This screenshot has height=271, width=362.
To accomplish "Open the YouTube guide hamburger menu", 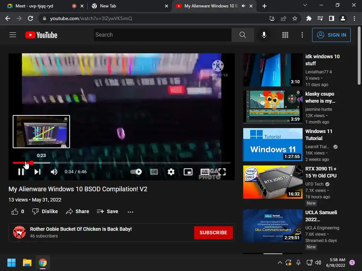I will coord(13,35).
